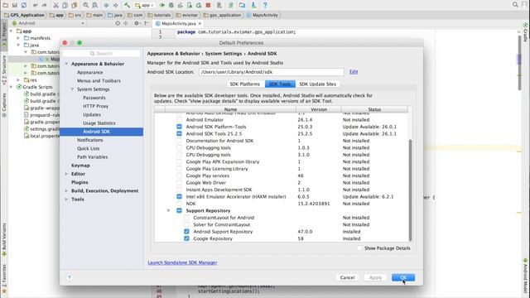Screen dimensions: 530x298
Task: Expand the Editor preferences section
Action: tap(66, 174)
